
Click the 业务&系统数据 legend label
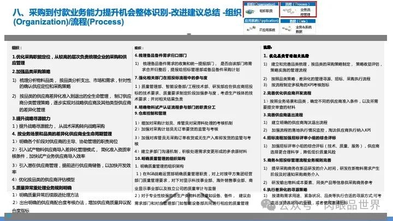303,29
